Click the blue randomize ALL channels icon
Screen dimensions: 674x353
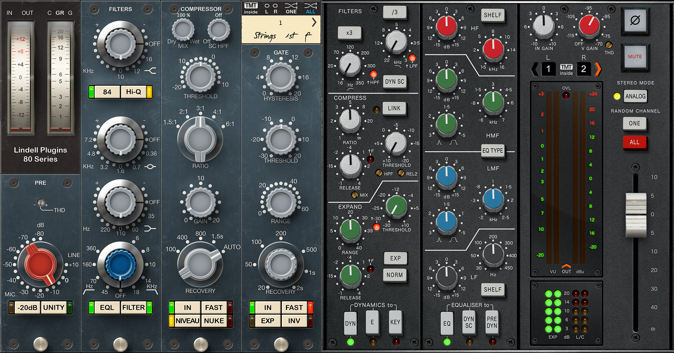pyautogui.click(x=310, y=8)
